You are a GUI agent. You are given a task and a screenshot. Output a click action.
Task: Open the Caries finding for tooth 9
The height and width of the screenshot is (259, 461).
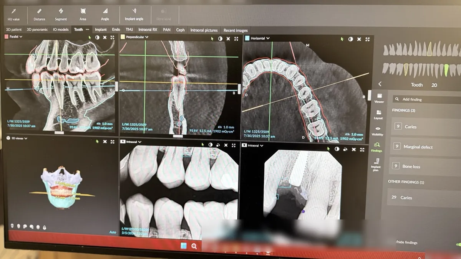pos(426,126)
